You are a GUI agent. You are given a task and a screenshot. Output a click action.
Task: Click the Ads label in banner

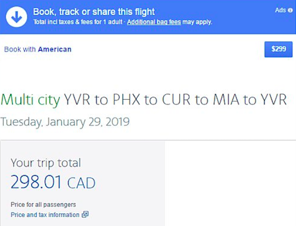(280, 10)
